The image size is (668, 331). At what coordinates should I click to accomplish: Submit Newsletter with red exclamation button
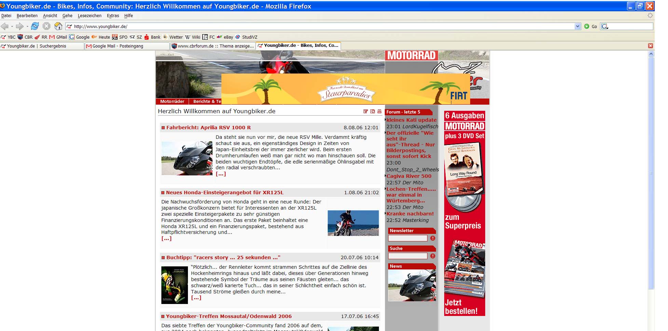(x=433, y=238)
